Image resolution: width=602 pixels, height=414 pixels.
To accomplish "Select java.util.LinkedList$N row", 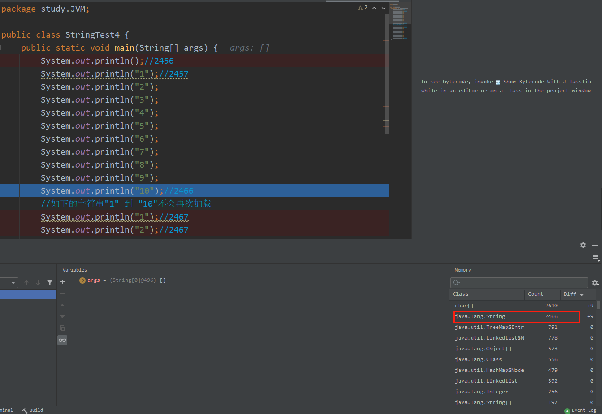I will click(523, 338).
